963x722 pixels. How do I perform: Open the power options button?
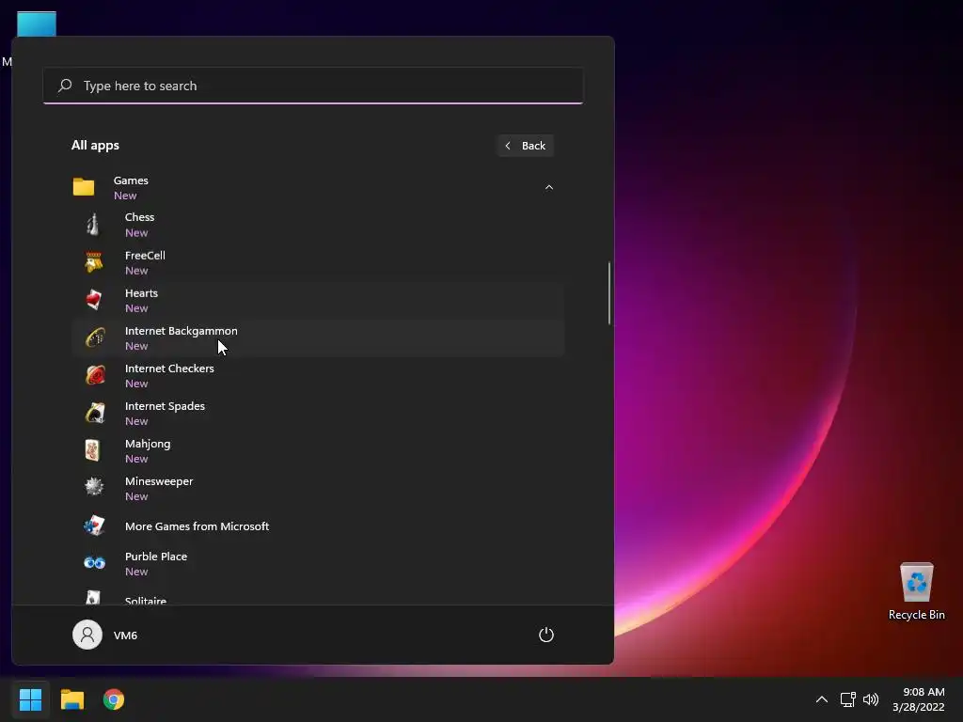(x=546, y=635)
